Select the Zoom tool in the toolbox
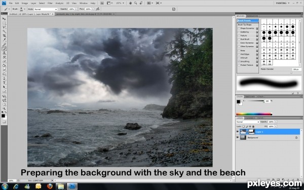The image size is (304, 190). [x=4, y=108]
